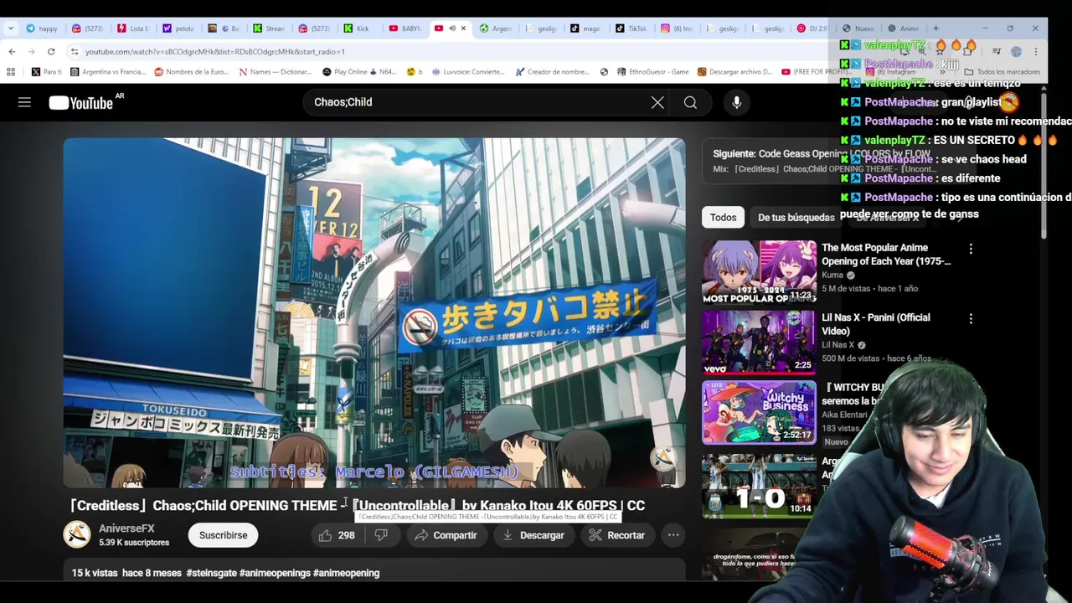Subscribe to AniverseFX with Suscribirse
1072x603 pixels.
[x=223, y=535]
